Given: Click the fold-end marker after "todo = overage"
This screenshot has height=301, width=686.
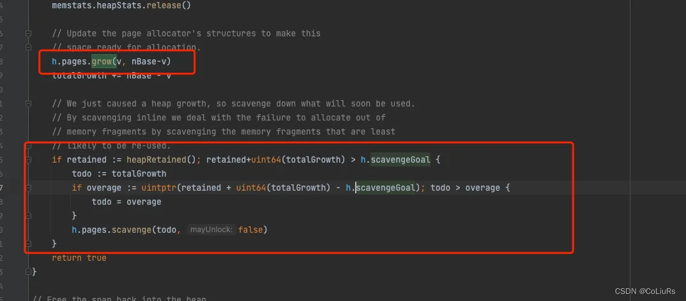Looking at the screenshot, I should (29, 216).
